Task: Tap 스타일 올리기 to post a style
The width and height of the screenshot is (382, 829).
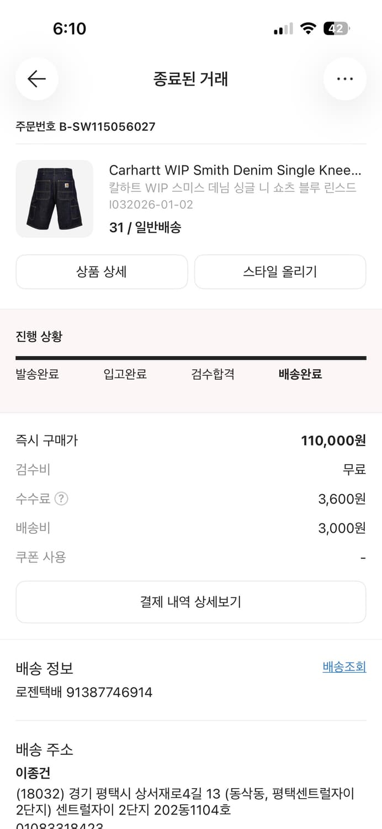Action: click(280, 272)
